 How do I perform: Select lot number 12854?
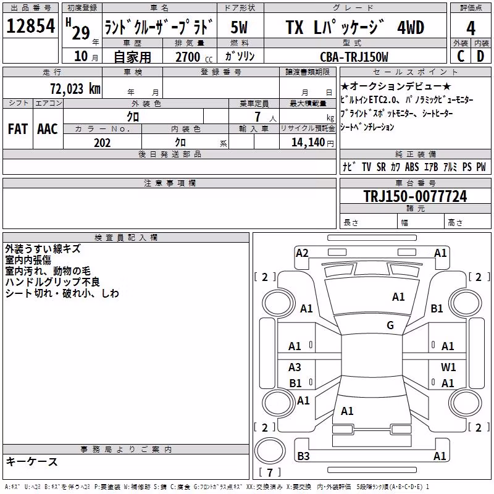(30, 26)
